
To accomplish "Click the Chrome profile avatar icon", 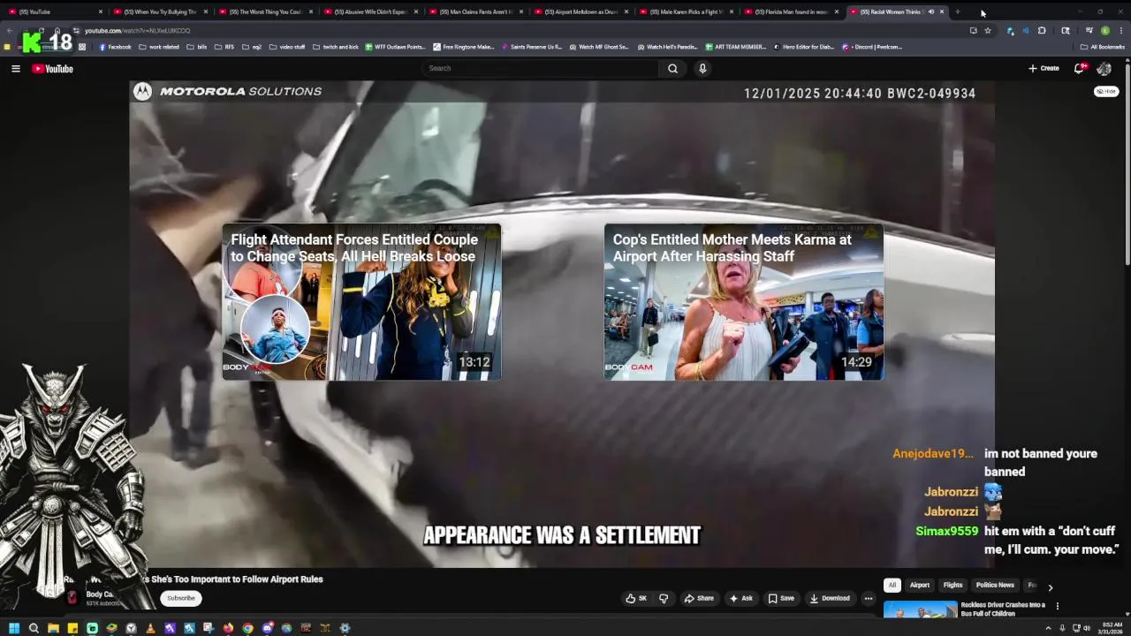I will 1104,30.
